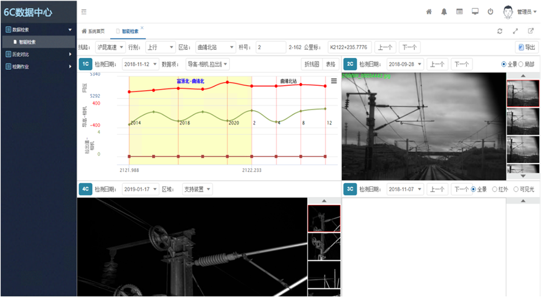
Task: Expand the 历史对比 sidebar menu
Action: pos(37,54)
